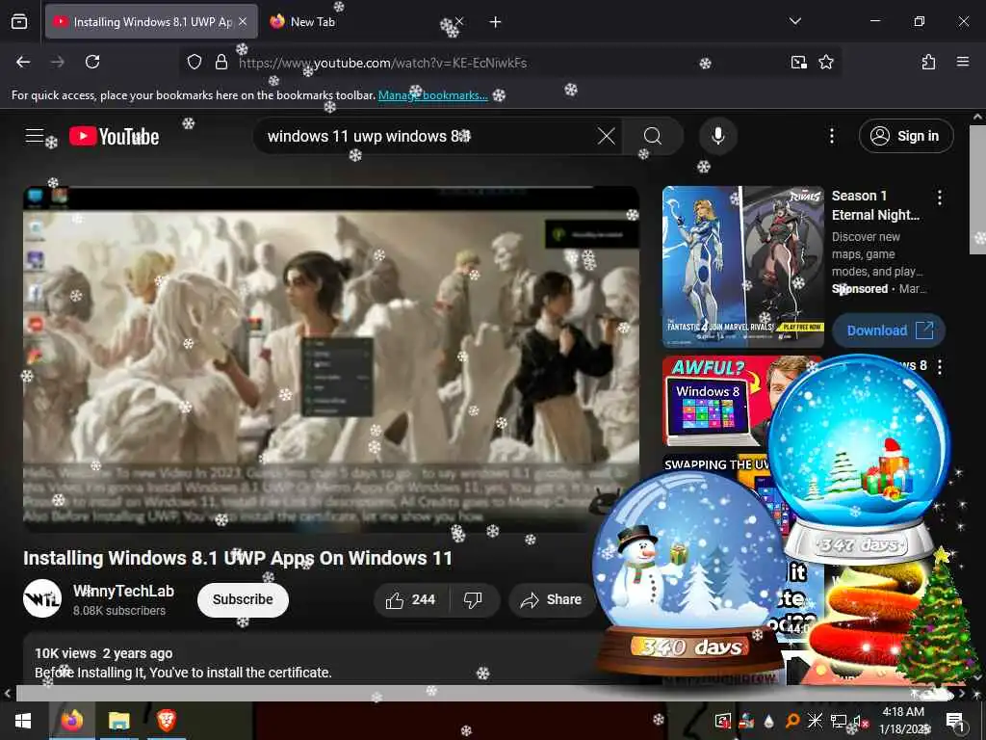Image resolution: width=986 pixels, height=740 pixels.
Task: Open the Windows Start menu
Action: [23, 721]
